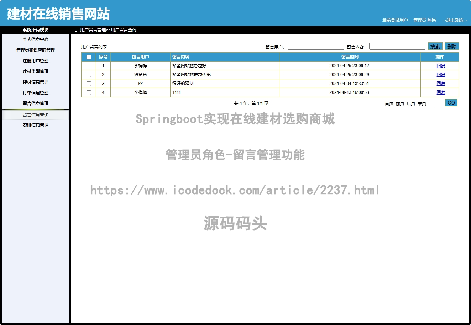
Task: Click the 用户留言列表 label
Action: tap(94, 47)
